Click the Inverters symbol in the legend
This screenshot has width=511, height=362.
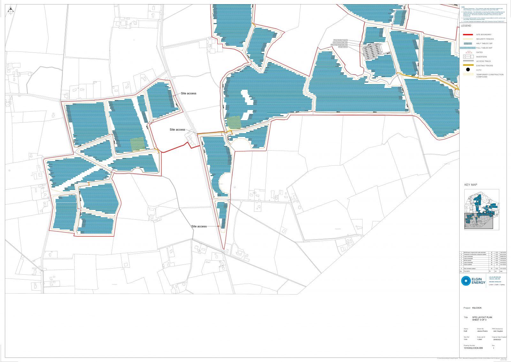(x=468, y=57)
